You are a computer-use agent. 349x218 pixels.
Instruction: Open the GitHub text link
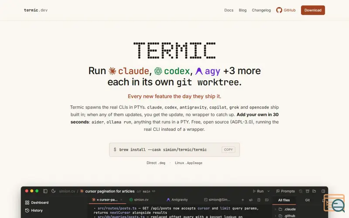click(x=289, y=10)
